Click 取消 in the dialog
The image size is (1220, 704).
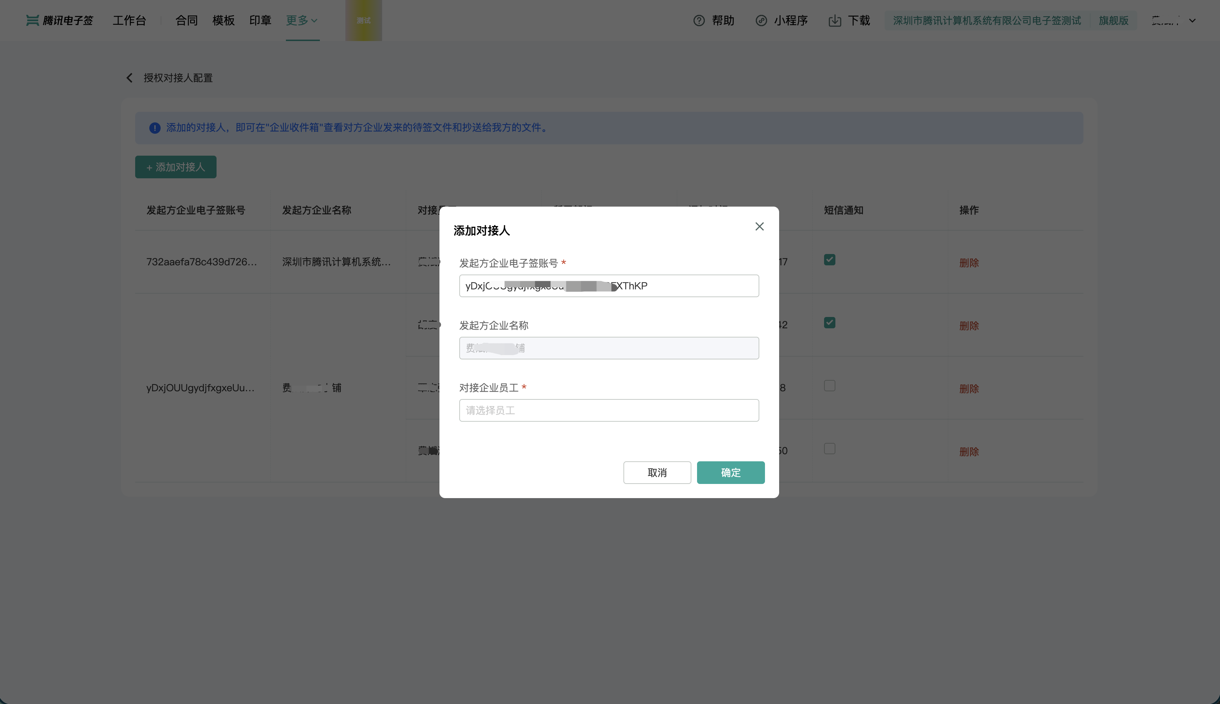tap(657, 472)
